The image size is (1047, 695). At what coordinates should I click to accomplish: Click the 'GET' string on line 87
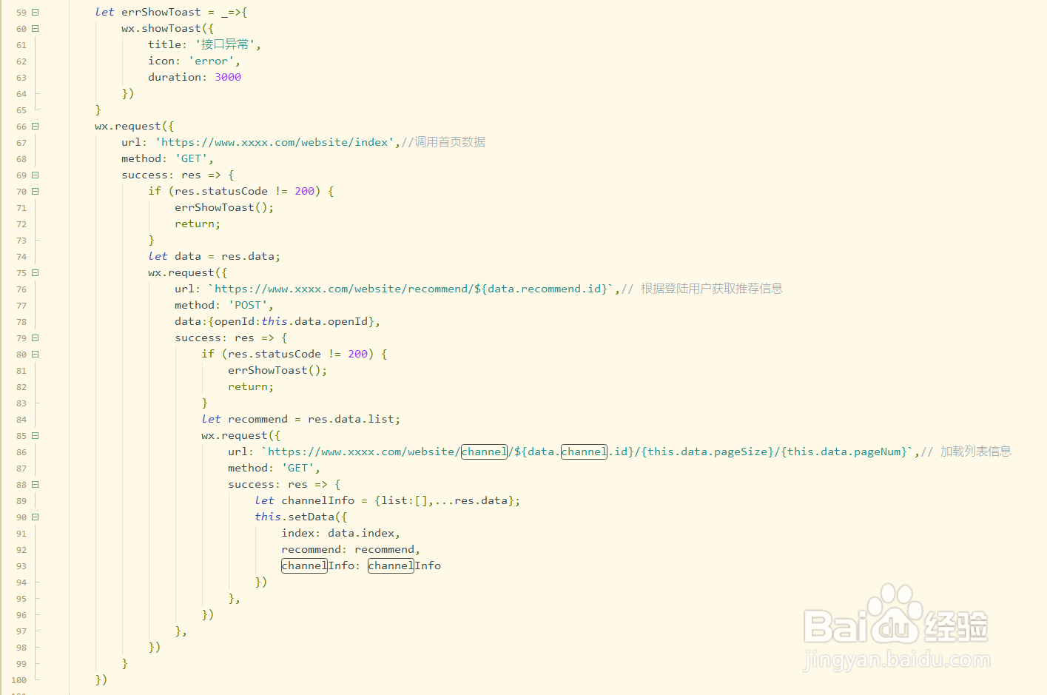tap(297, 469)
